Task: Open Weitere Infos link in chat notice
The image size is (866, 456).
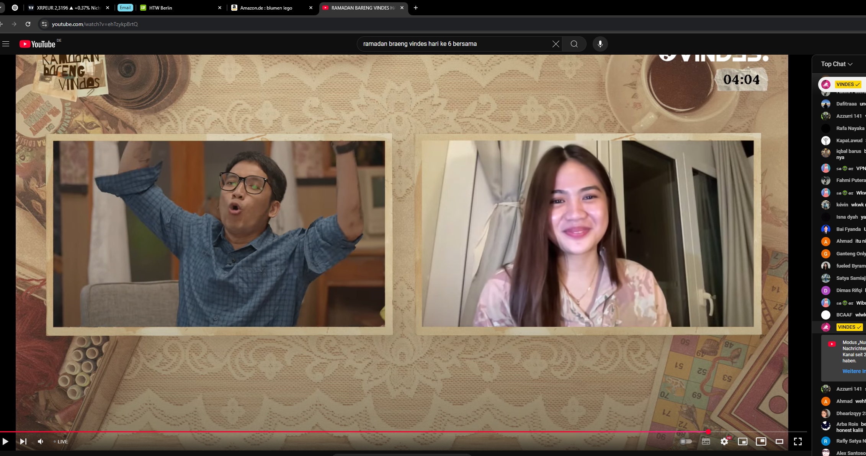Action: tap(854, 371)
